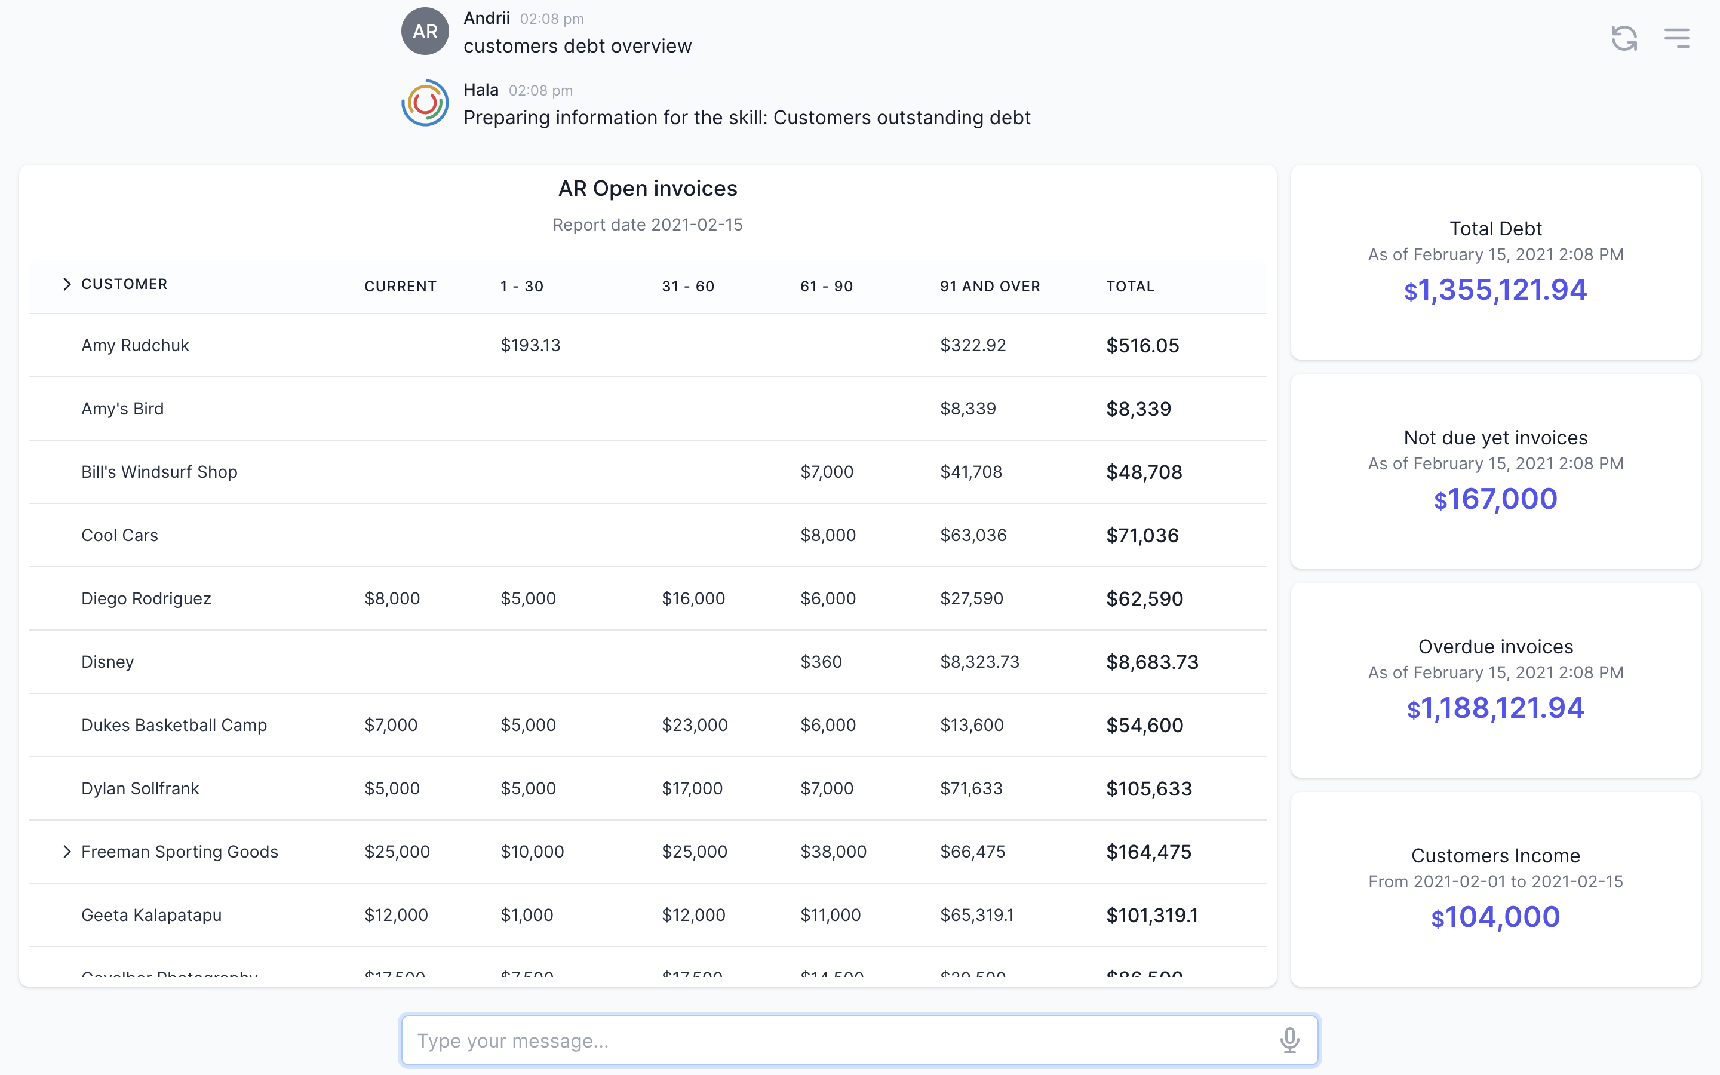
Task: Select customer Diego Rodriguez
Action: coord(146,598)
